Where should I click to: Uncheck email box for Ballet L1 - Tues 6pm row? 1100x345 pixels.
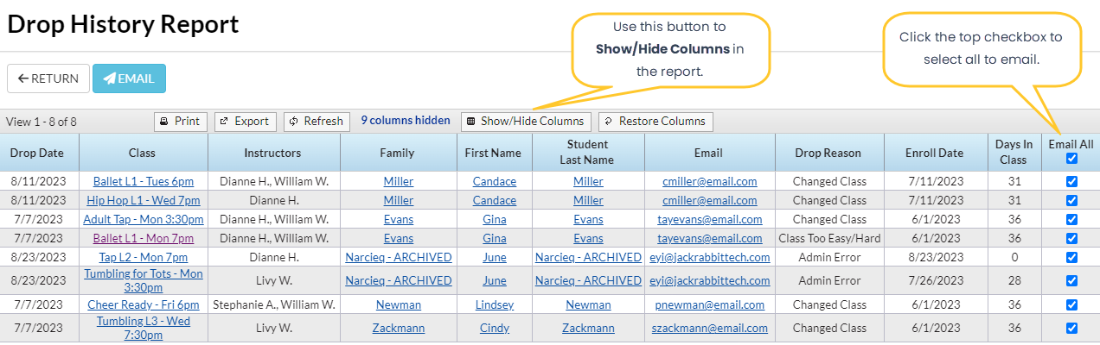(1072, 182)
